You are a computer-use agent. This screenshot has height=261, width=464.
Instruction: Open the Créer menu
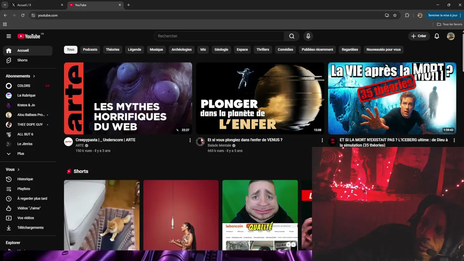click(x=419, y=36)
